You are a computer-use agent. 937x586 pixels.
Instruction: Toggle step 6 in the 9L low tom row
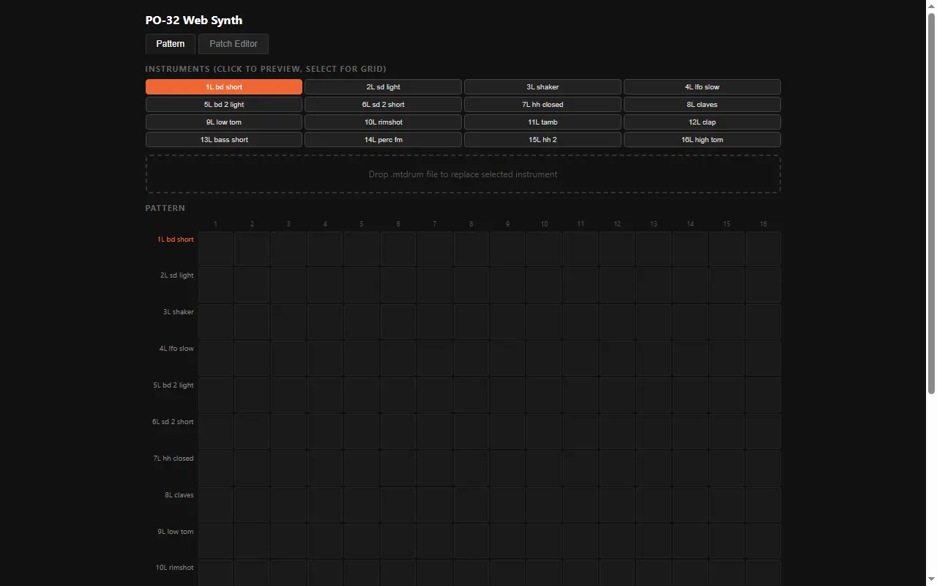coord(398,541)
